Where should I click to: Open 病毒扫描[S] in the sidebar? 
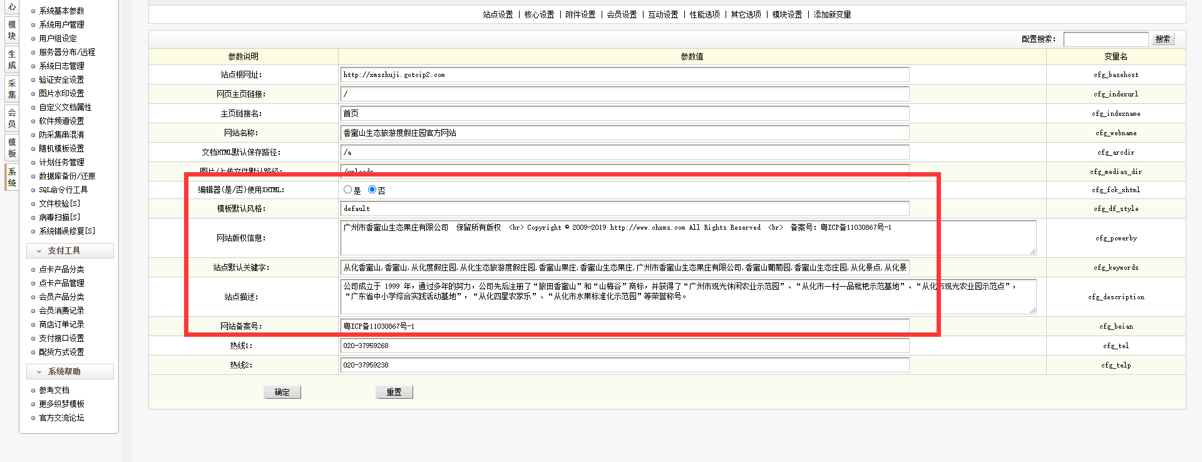coord(59,217)
